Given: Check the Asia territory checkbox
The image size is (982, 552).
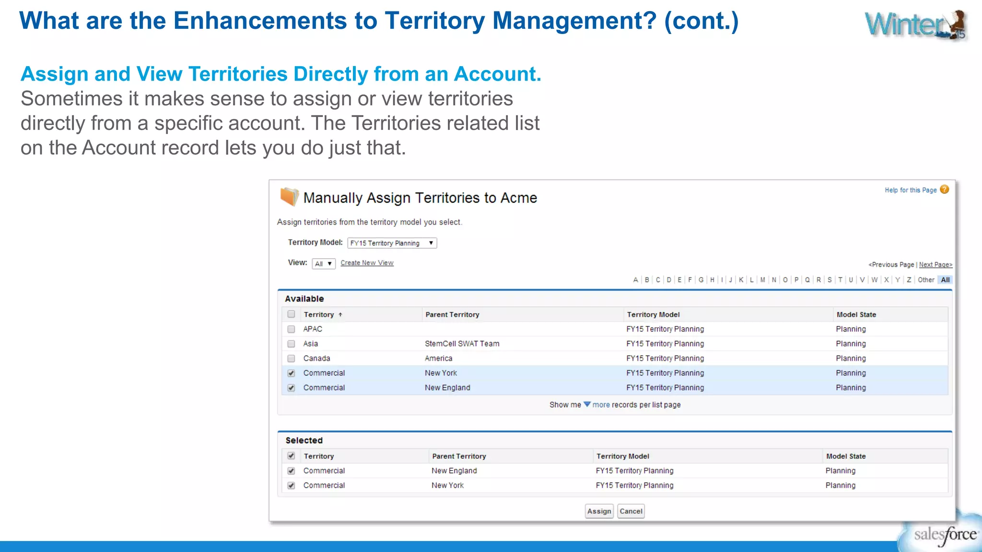Looking at the screenshot, I should 291,344.
